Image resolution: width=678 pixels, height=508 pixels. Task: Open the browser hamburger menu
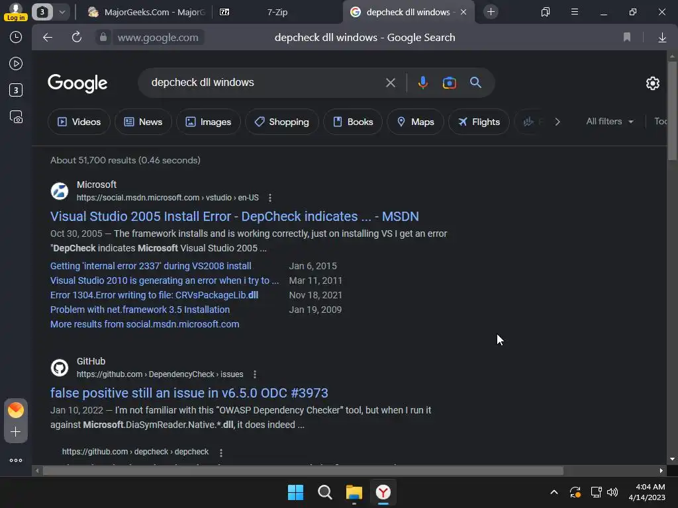[575, 12]
